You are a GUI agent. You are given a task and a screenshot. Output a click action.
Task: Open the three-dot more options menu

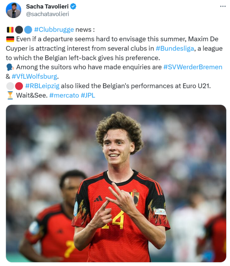pyautogui.click(x=223, y=6)
